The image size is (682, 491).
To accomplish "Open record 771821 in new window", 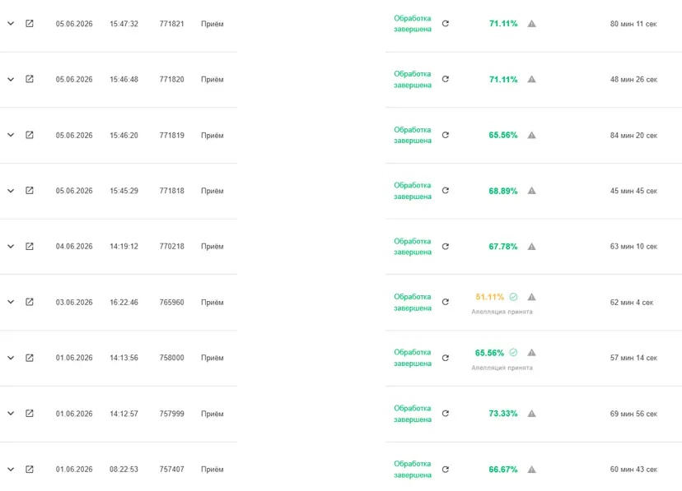I will pos(30,24).
